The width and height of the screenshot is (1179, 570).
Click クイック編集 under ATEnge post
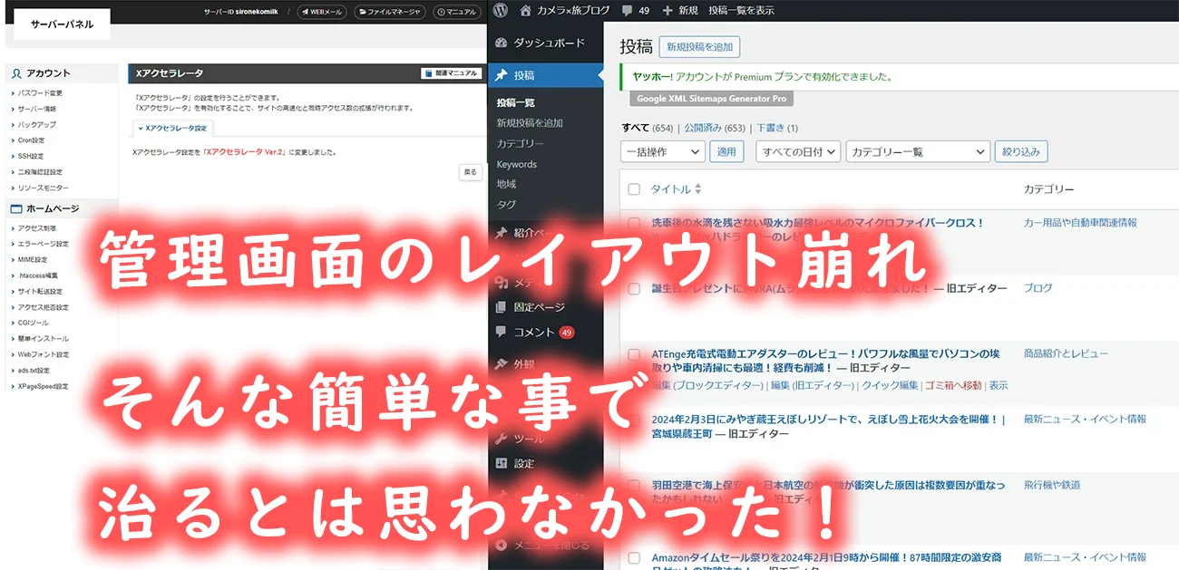coord(890,385)
